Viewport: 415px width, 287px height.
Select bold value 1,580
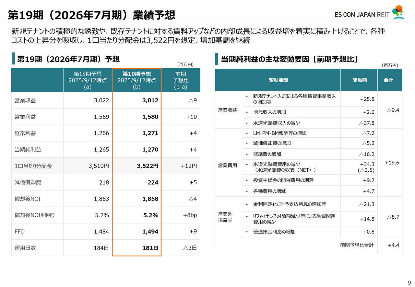click(150, 117)
